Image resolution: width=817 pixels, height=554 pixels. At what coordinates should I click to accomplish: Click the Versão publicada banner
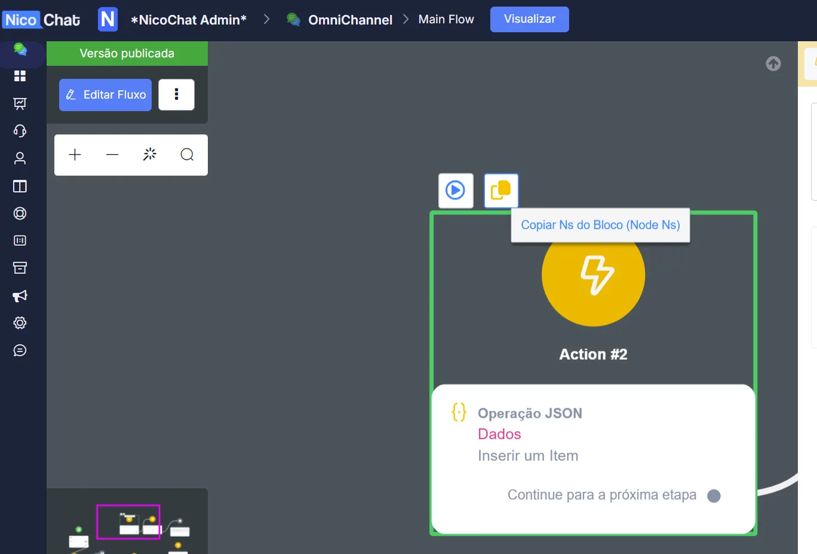click(x=127, y=53)
